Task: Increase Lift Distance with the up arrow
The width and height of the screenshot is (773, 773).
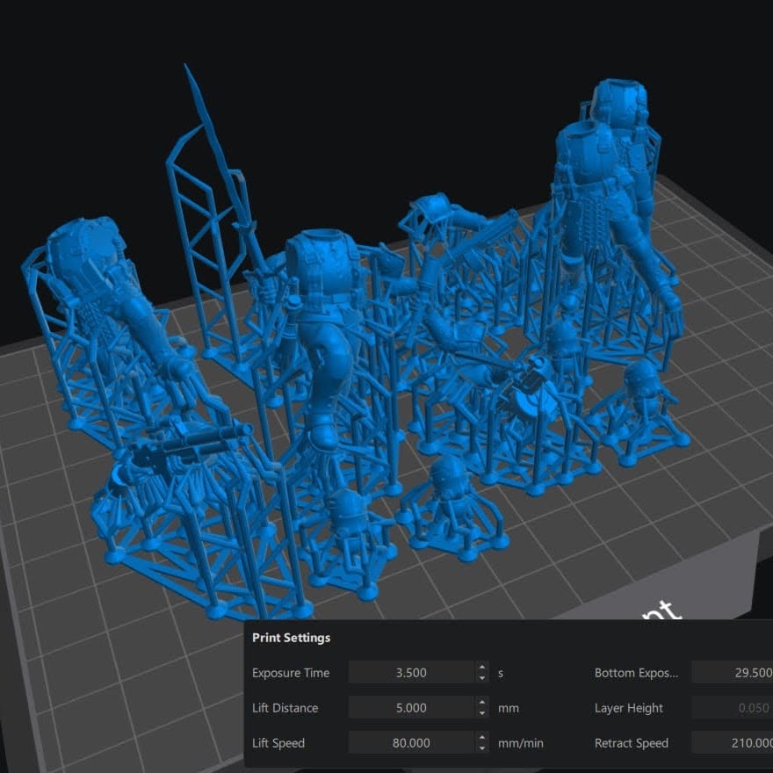Action: [x=482, y=703]
